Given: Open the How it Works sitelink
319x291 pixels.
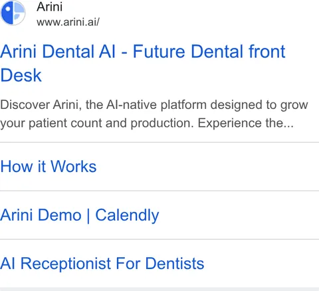Looking at the screenshot, I should coord(49,166).
